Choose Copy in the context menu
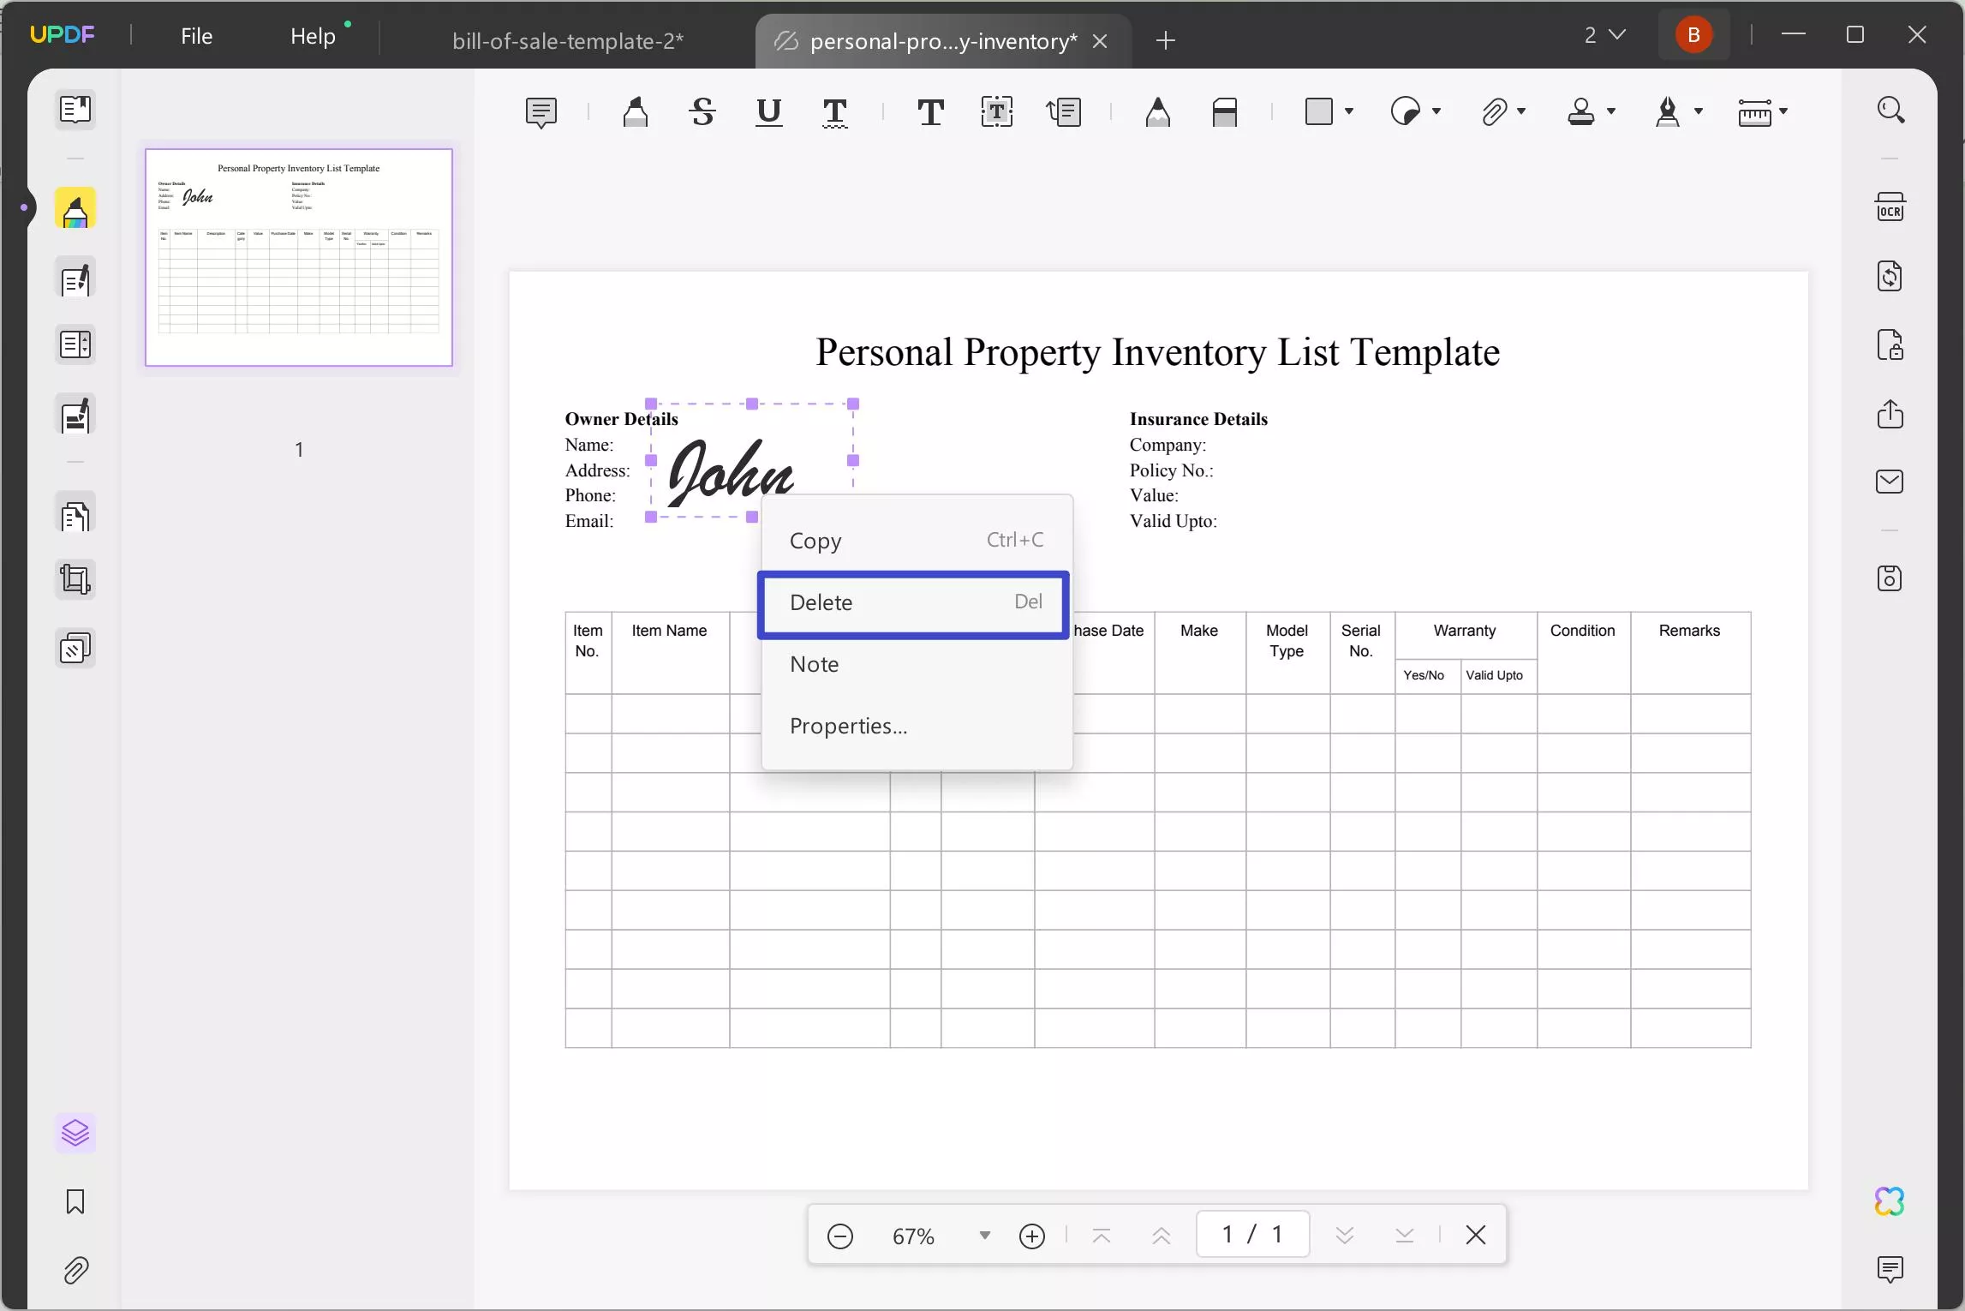The width and height of the screenshot is (1965, 1311). click(x=917, y=541)
